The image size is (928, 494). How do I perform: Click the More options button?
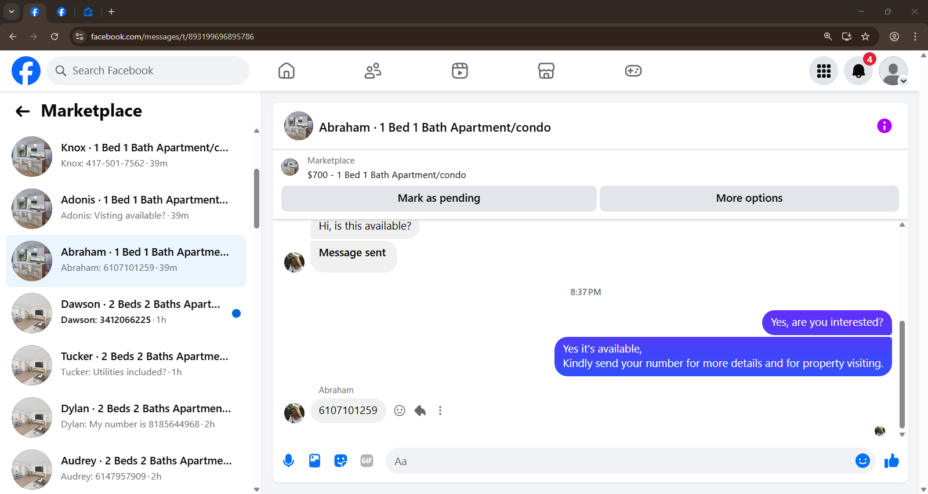point(749,198)
